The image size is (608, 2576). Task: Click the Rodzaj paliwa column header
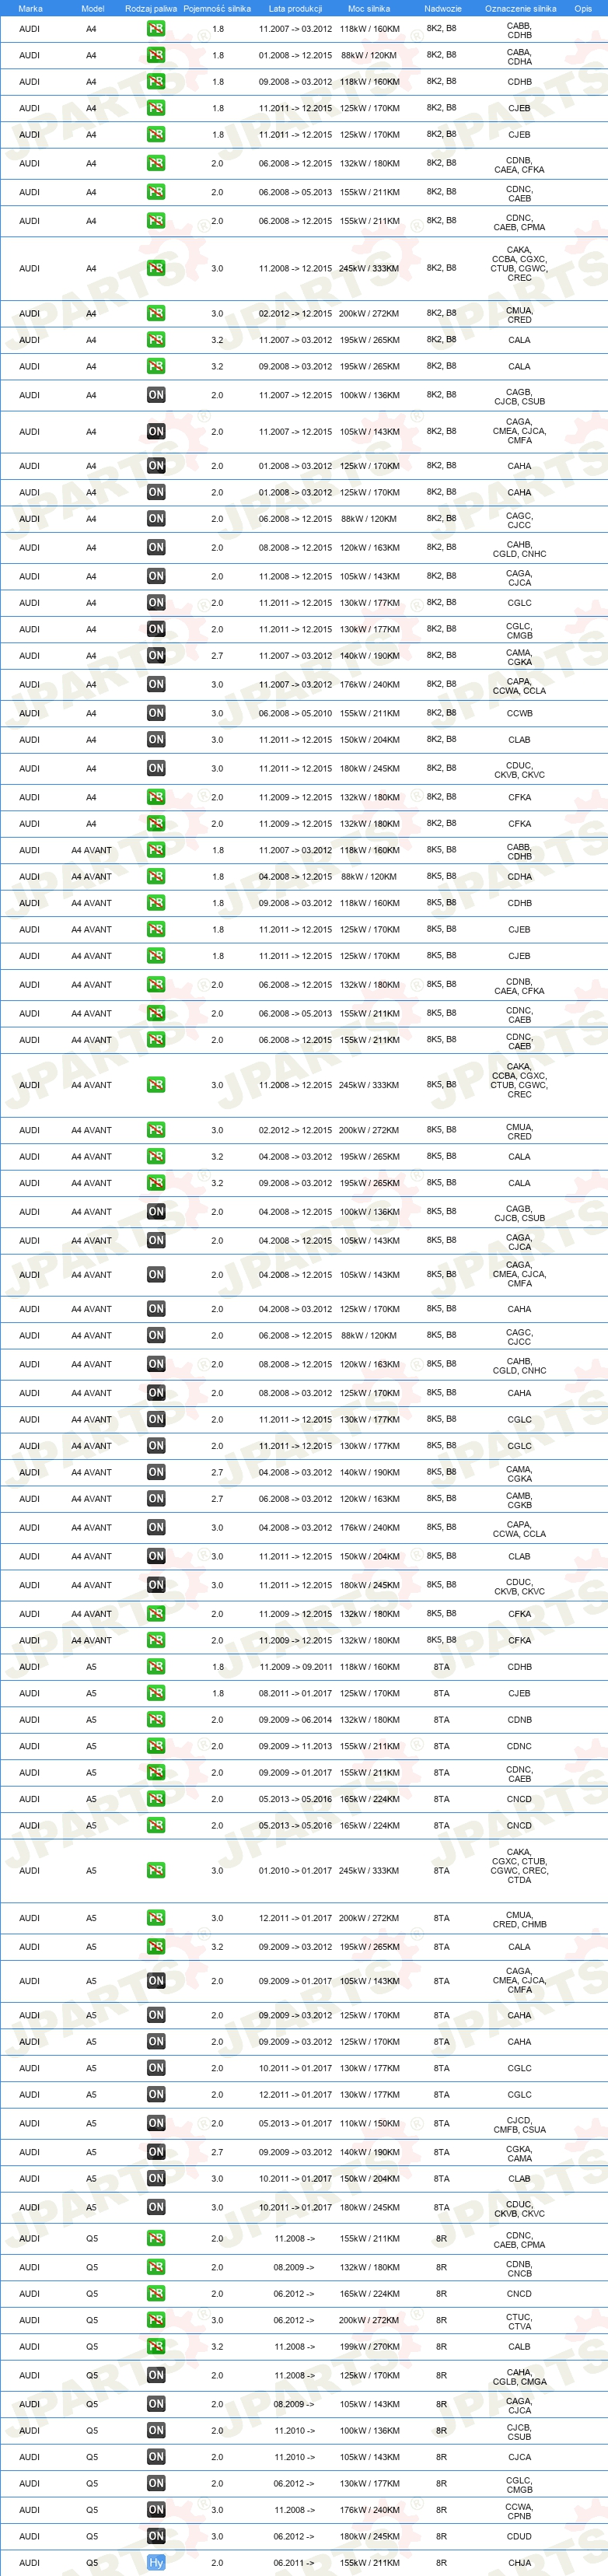pos(151,8)
